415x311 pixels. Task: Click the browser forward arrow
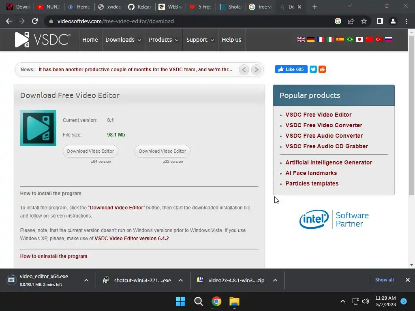point(22,21)
